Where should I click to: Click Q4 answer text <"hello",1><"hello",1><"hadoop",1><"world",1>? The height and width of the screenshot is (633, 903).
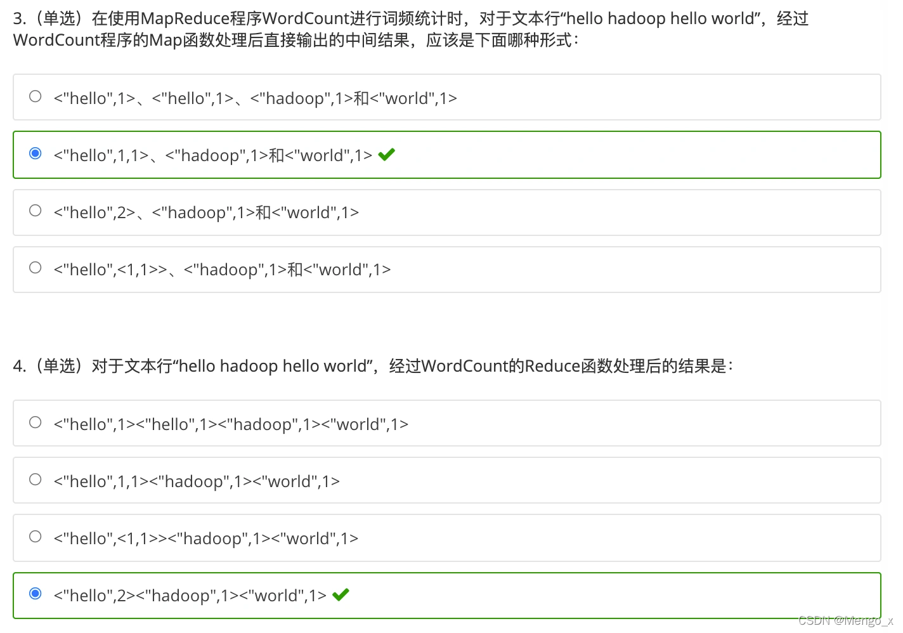point(231,424)
